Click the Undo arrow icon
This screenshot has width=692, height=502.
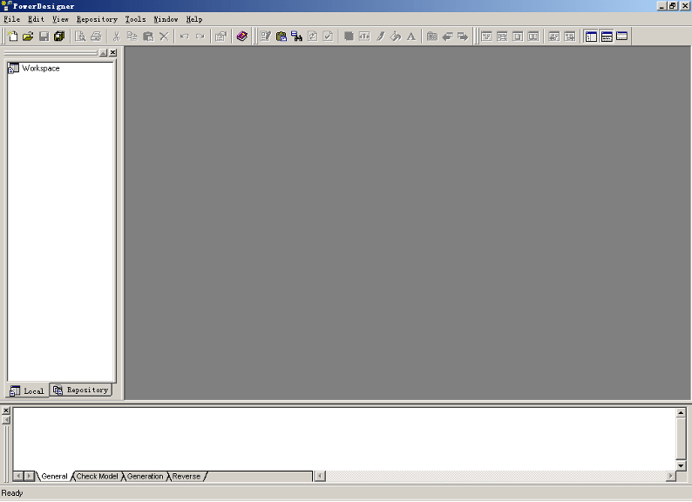click(x=185, y=37)
